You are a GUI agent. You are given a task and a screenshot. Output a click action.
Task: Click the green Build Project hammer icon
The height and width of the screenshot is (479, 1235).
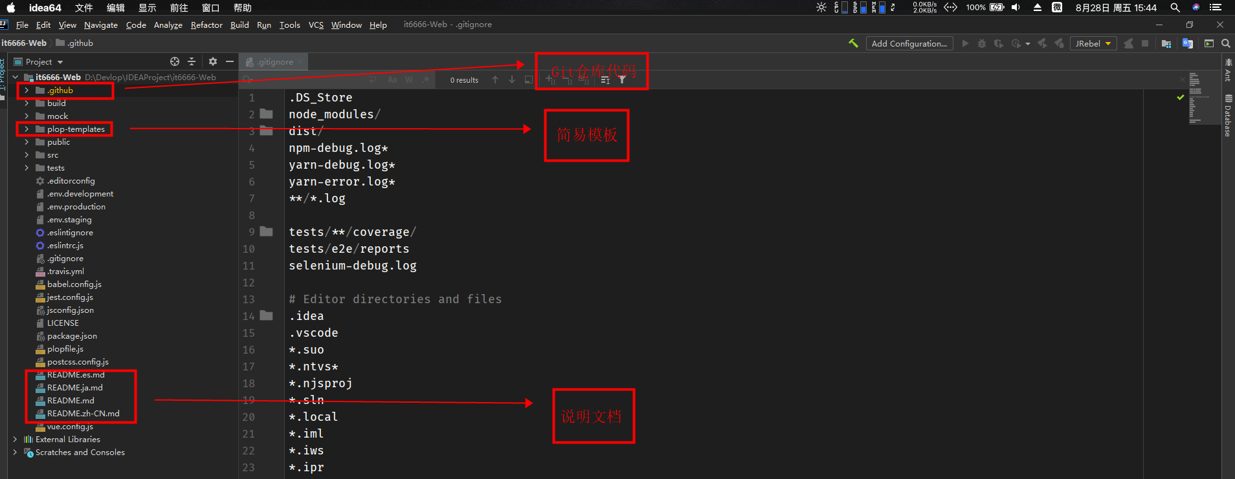(x=853, y=43)
